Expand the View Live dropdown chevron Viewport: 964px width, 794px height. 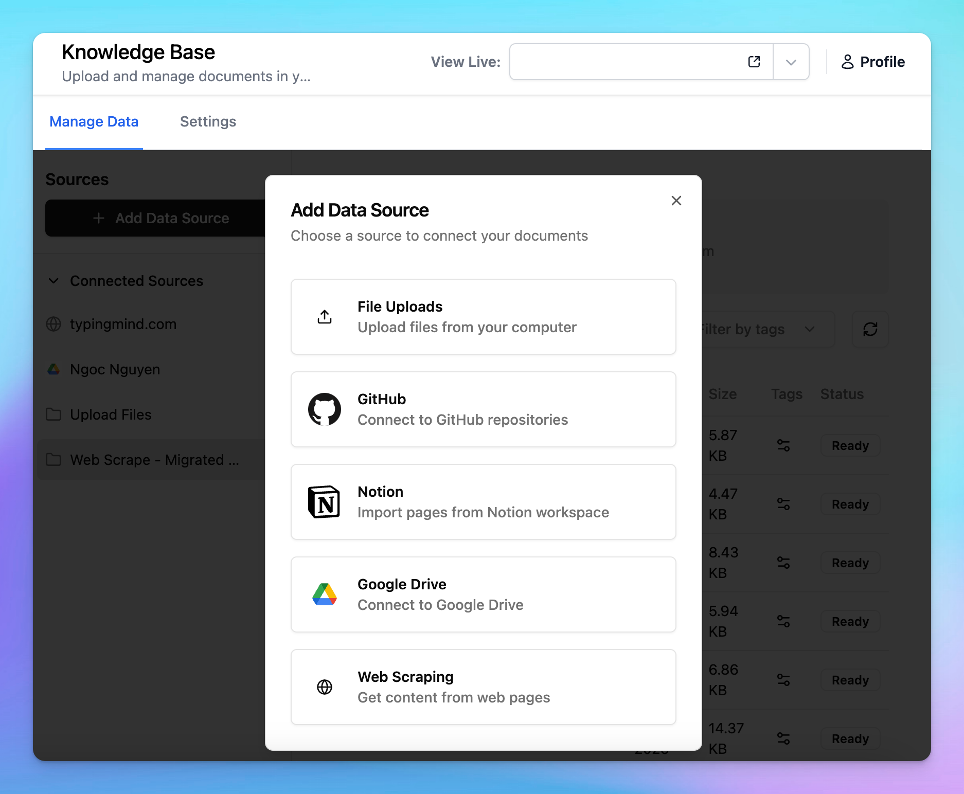tap(791, 62)
